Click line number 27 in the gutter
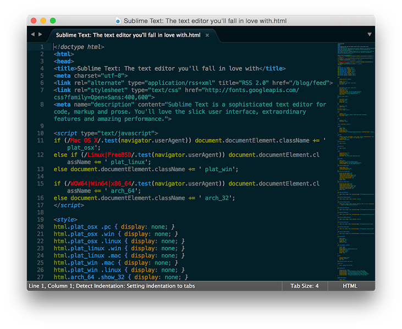402x329 pixels. pyautogui.click(x=41, y=277)
